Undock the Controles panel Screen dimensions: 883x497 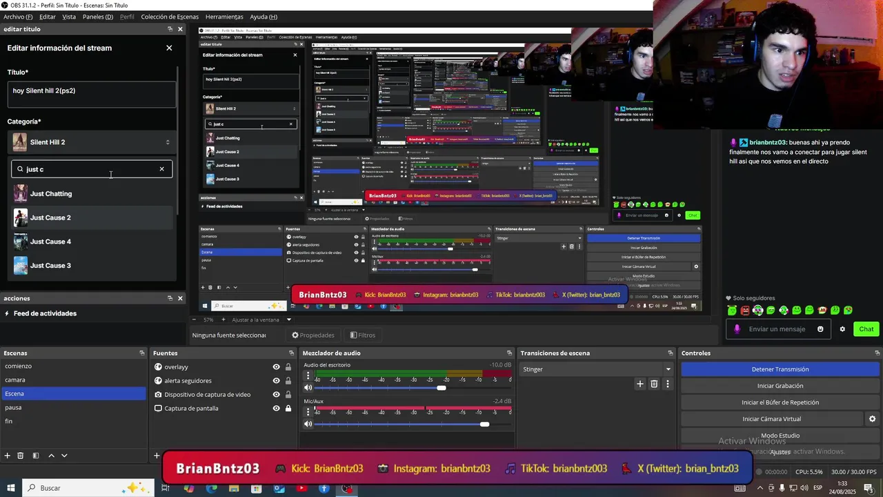(x=877, y=353)
